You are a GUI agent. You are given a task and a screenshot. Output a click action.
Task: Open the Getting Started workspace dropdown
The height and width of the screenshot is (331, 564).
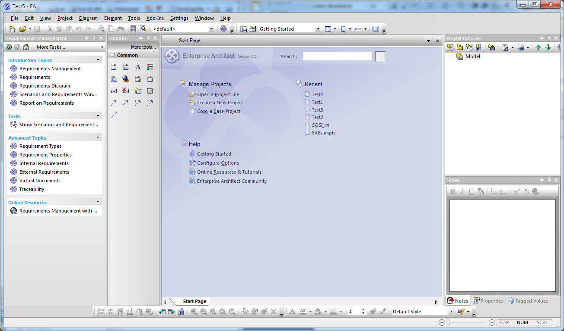coord(318,29)
